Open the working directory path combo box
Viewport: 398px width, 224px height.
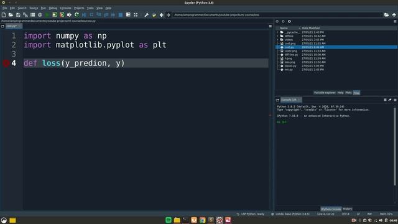pos(277,15)
